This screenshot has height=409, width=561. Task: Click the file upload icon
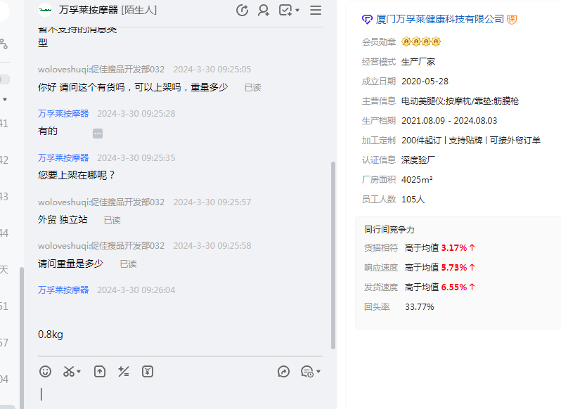(x=100, y=371)
